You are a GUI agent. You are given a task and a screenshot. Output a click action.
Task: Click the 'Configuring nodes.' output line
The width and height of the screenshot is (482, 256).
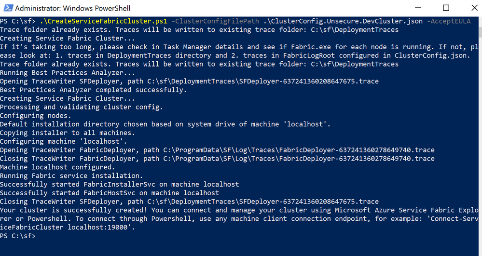point(36,116)
